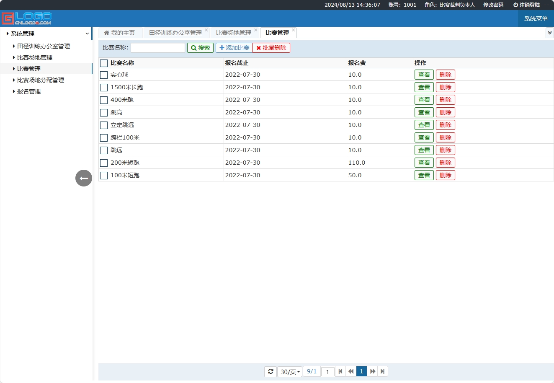This screenshot has height=383, width=554.
Task: Click the refresh icon in the pagination bar
Action: coord(271,371)
